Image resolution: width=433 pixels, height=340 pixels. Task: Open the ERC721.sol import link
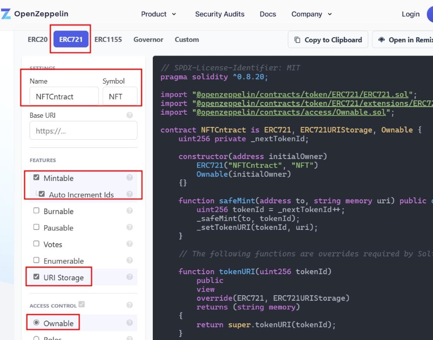302,94
